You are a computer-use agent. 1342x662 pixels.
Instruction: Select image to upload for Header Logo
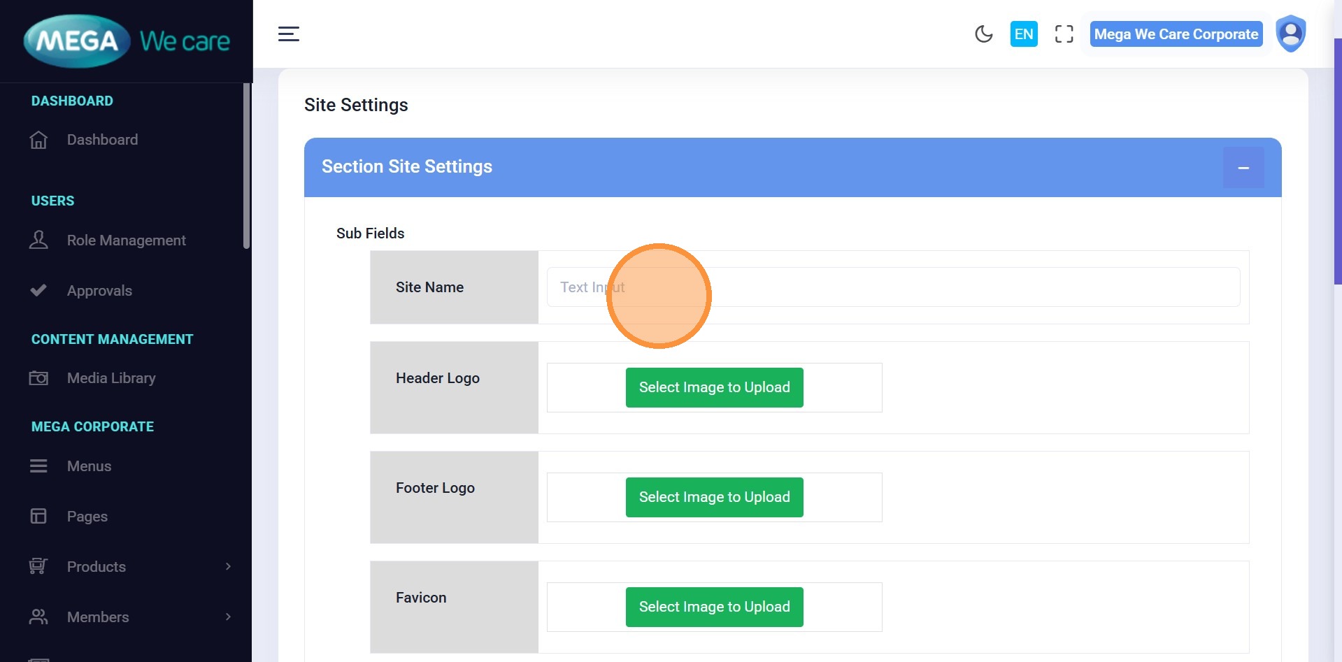pos(714,387)
